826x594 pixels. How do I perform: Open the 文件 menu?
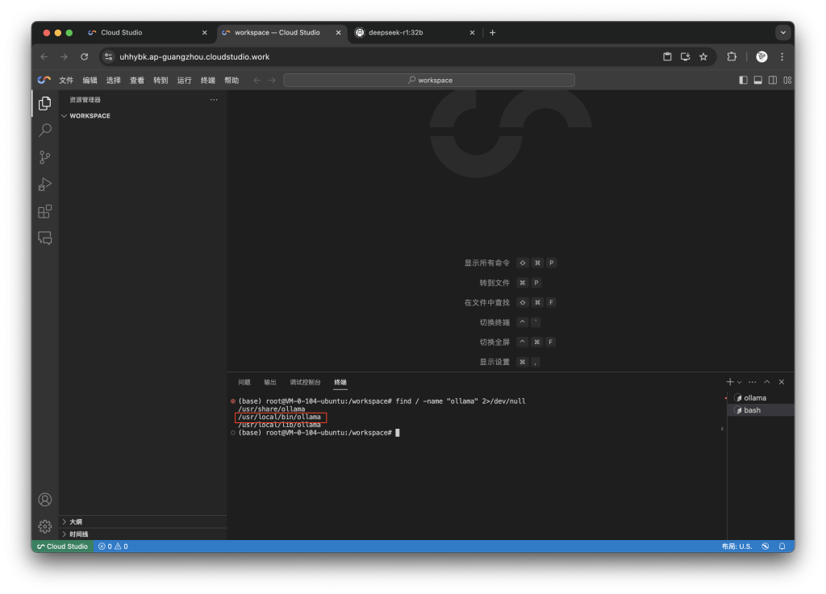click(66, 80)
